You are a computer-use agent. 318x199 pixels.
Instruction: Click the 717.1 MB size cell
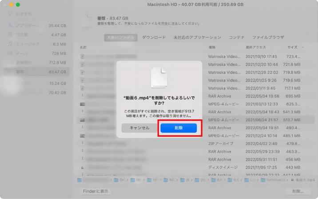coord(292,88)
